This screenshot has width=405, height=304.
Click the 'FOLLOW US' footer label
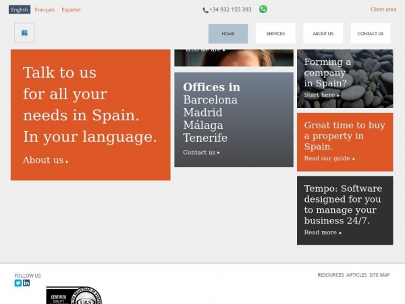pos(28,276)
